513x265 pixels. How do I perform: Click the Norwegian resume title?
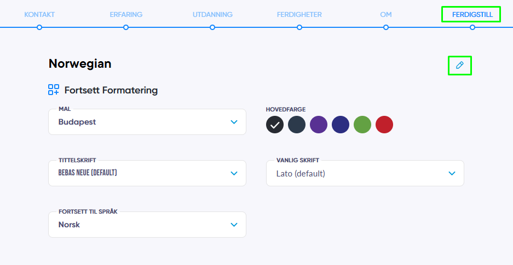80,63
